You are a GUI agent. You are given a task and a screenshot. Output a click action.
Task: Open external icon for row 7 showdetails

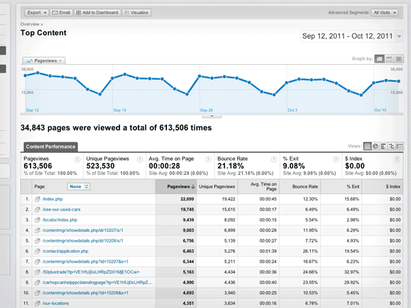(x=37, y=262)
